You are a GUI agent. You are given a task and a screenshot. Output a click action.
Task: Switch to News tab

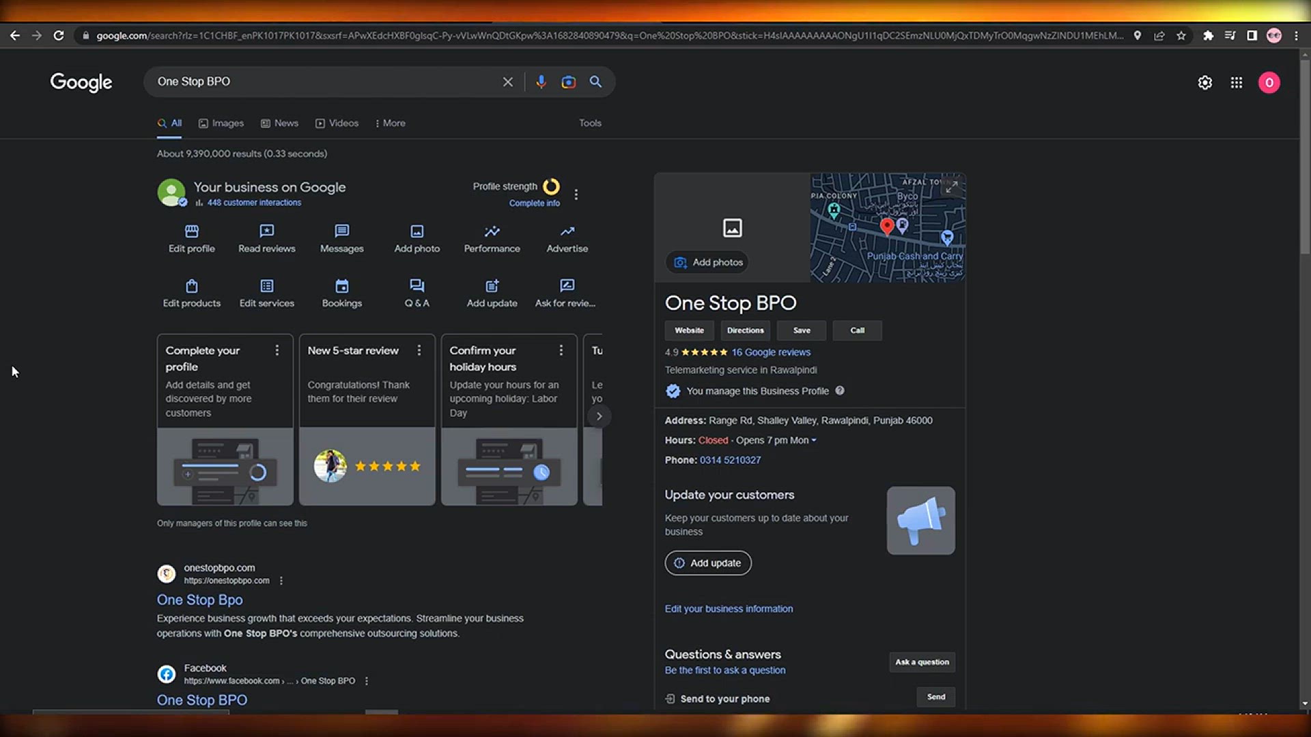pyautogui.click(x=280, y=124)
